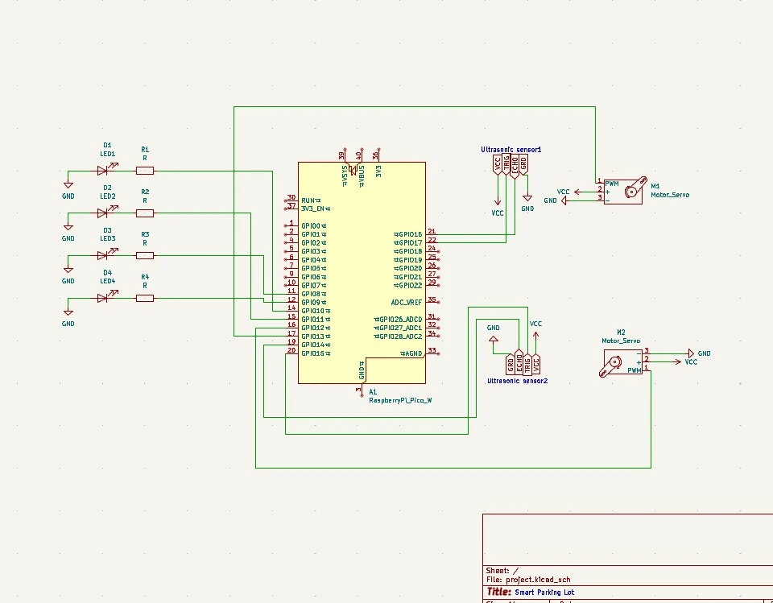Image resolution: width=773 pixels, height=603 pixels.
Task: Select the VCC pin of Ultrasonic sensor1
Action: pos(498,164)
